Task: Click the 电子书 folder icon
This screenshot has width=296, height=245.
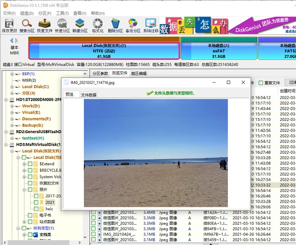Action: pos(35,215)
